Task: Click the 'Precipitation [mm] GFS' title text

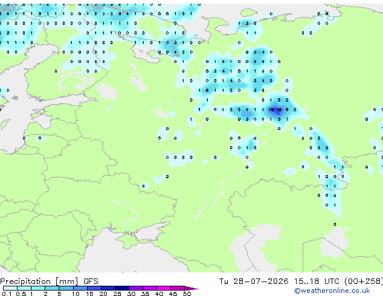Action: coord(49,282)
